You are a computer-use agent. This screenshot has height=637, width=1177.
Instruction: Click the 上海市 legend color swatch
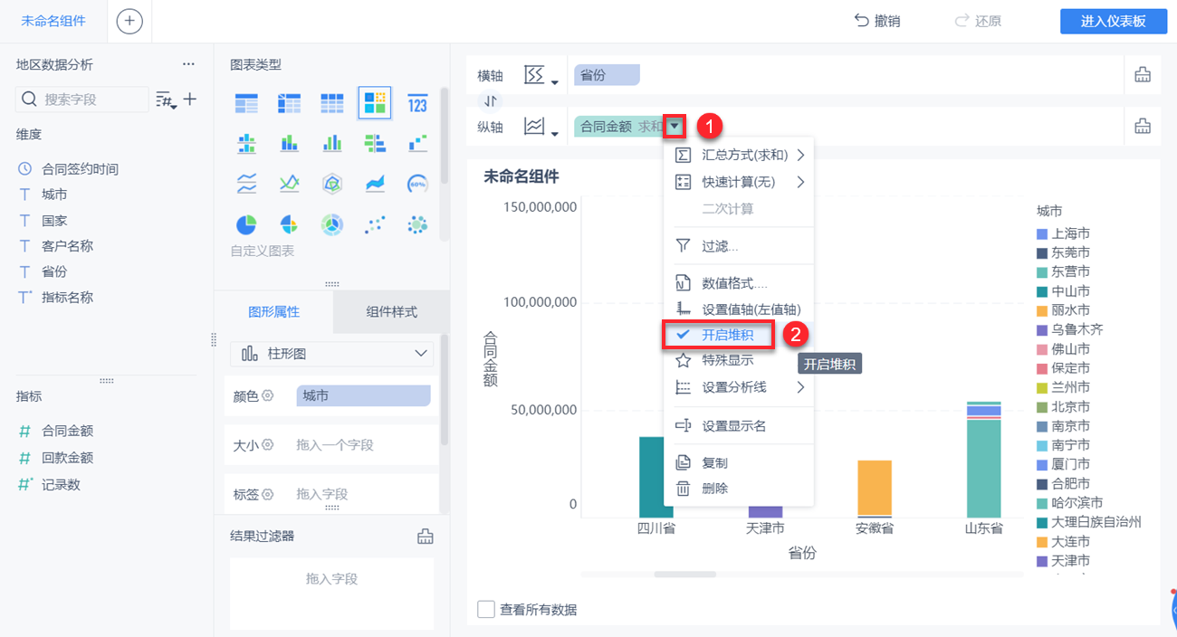point(1042,233)
